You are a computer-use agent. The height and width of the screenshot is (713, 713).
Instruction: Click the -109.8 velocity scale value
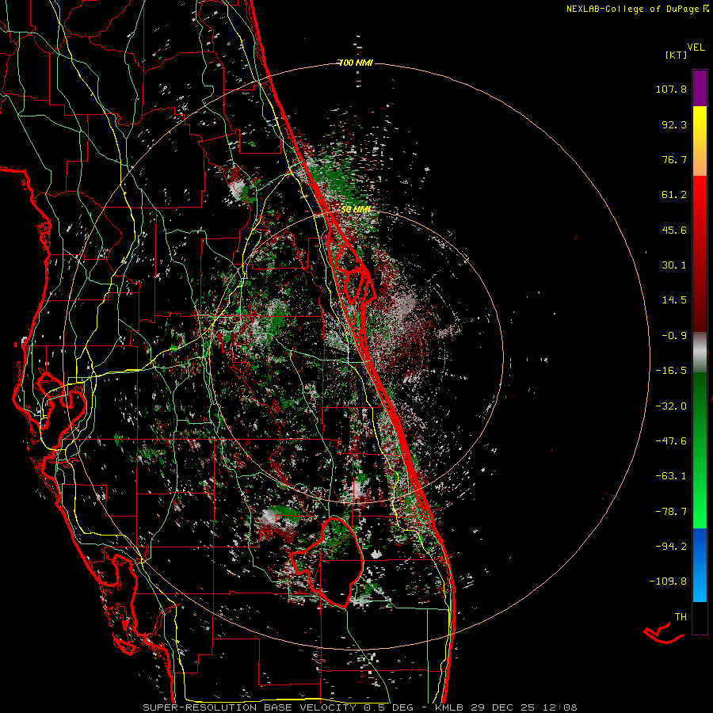(669, 581)
